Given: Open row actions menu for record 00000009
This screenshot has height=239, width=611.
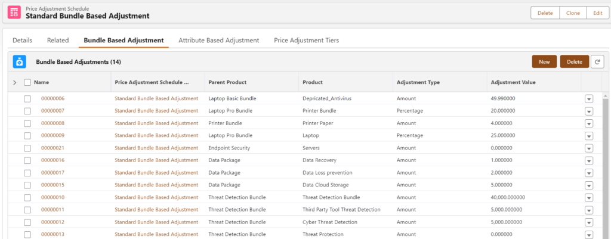Looking at the screenshot, I should [x=589, y=136].
